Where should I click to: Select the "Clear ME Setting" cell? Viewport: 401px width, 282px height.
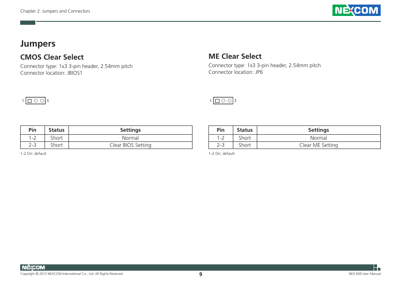(x=319, y=145)
